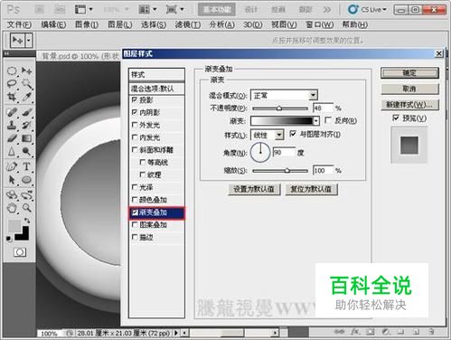Select the Sharpen/Blur tool
Viewport: 451px width, 340px height.
tap(12, 151)
